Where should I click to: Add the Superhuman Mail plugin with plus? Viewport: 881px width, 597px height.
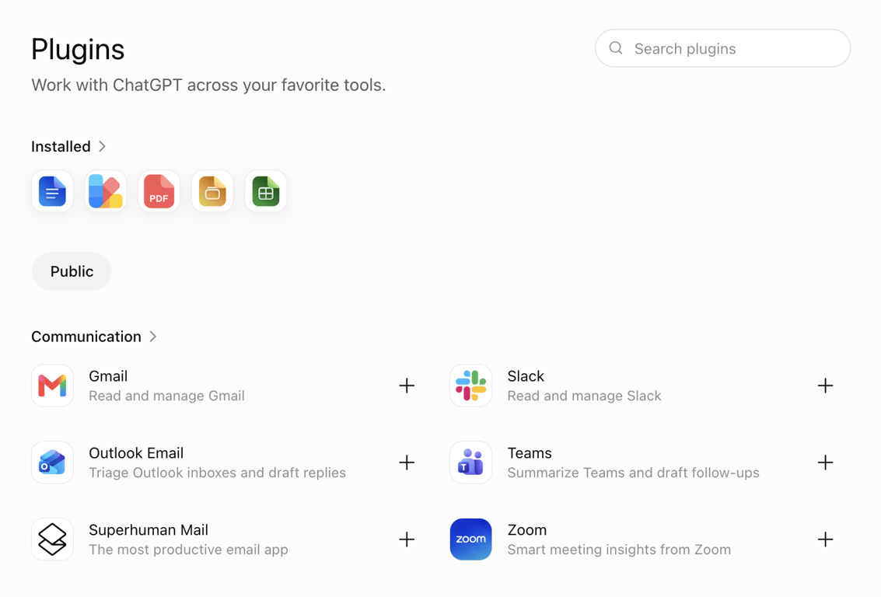tap(407, 539)
